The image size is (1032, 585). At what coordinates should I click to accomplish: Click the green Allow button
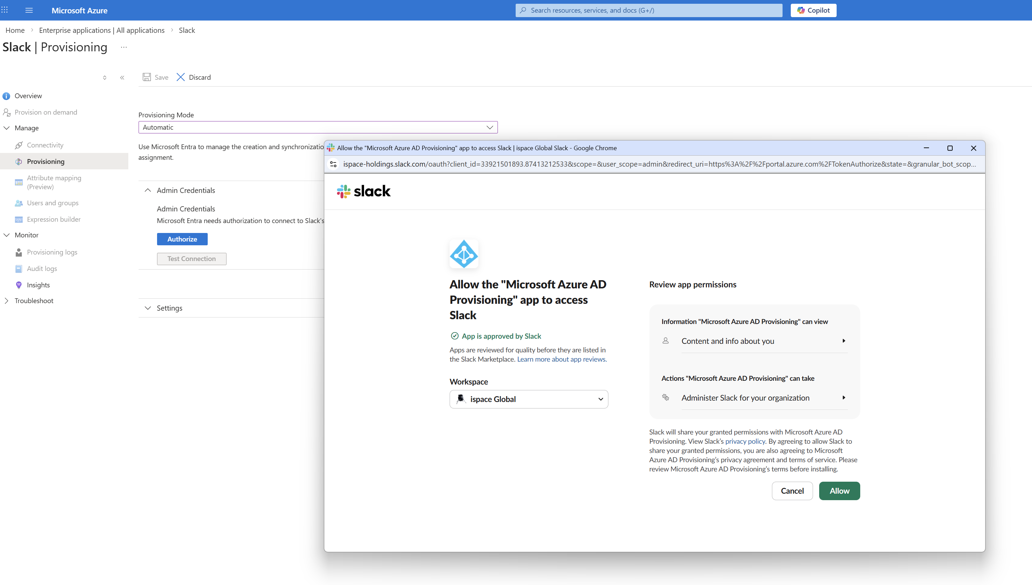839,491
